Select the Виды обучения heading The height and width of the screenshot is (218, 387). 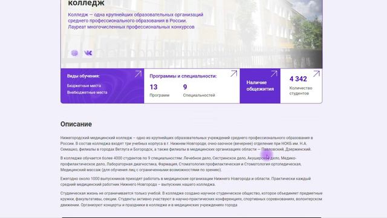83,76
